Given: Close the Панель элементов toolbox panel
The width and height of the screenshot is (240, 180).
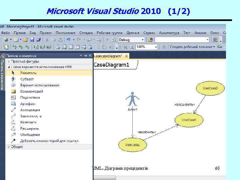Looking at the screenshot, I should point(90,56).
